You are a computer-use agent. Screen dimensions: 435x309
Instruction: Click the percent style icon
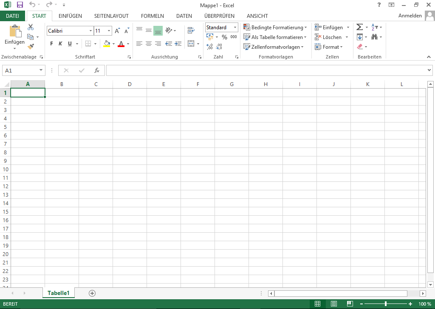click(224, 37)
